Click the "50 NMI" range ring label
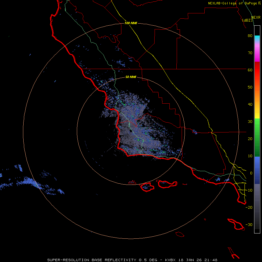 click(131, 77)
